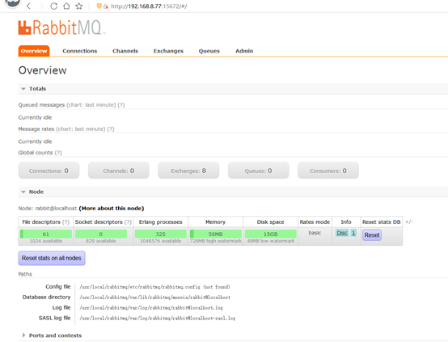
Task: Click the Socket descriptors 0 usage bar
Action: [101, 234]
